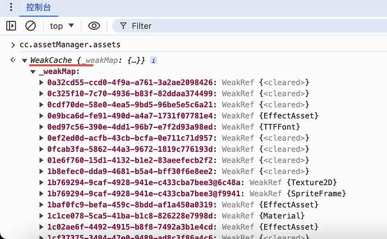387x239 pixels.
Task: Switch to the 控制台 tab
Action: pyautogui.click(x=38, y=8)
